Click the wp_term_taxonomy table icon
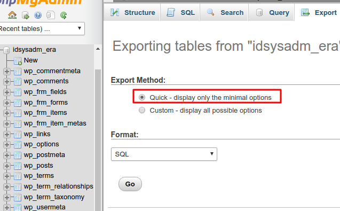 (17, 197)
